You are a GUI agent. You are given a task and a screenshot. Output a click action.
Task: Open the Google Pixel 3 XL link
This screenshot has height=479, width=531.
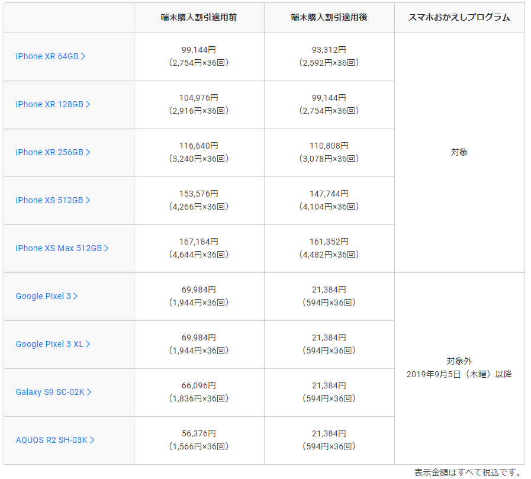(53, 344)
